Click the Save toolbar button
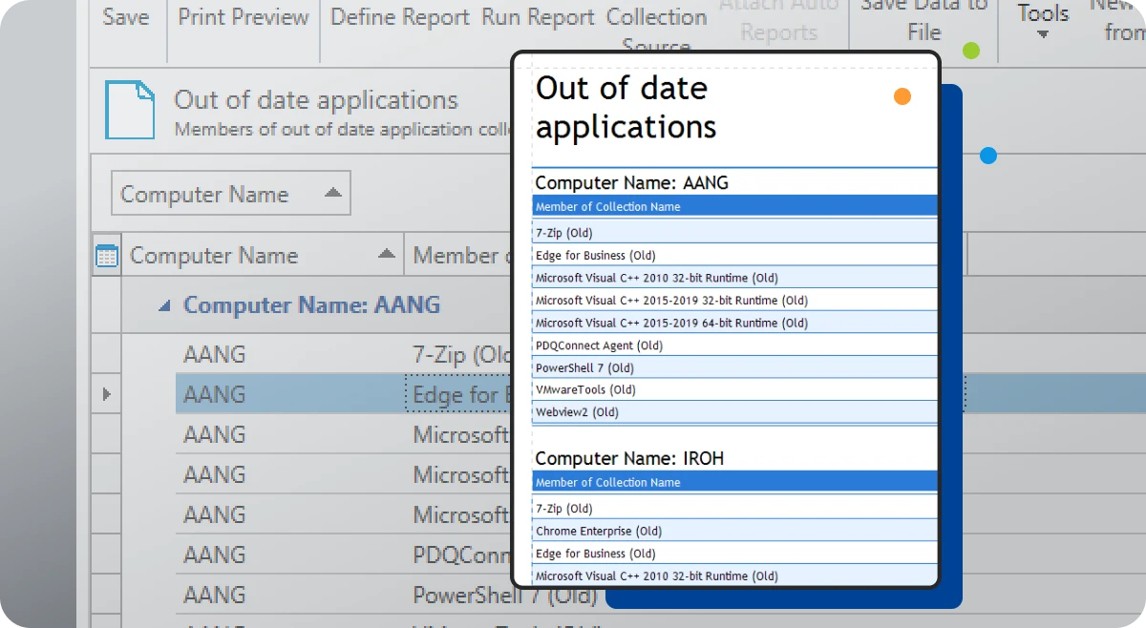 click(126, 17)
